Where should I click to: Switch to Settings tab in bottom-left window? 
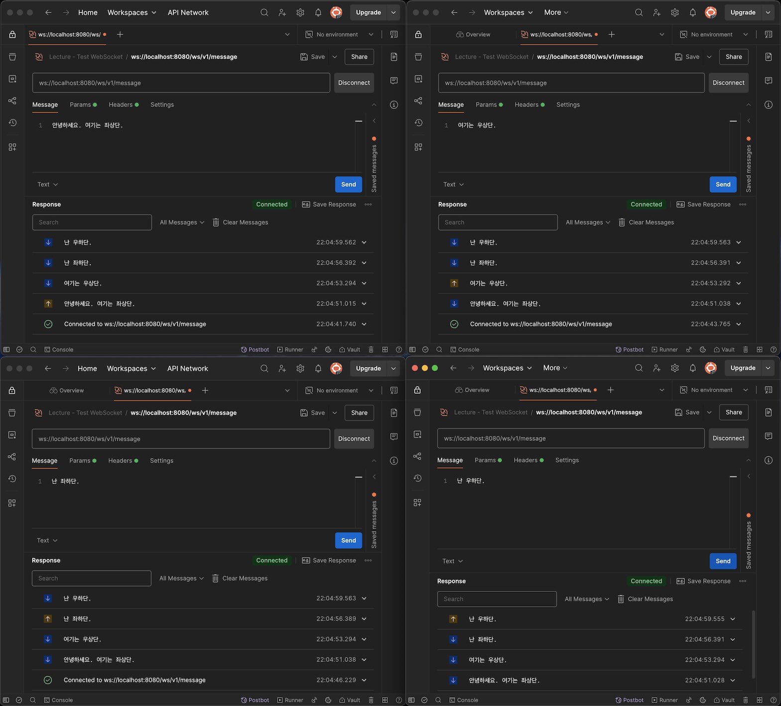click(x=162, y=461)
